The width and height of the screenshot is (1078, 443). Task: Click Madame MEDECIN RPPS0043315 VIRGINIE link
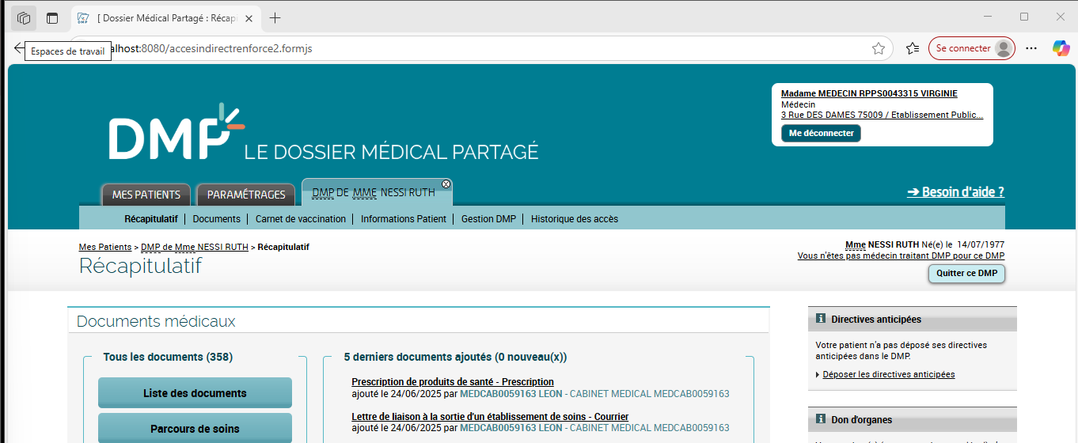click(x=869, y=93)
